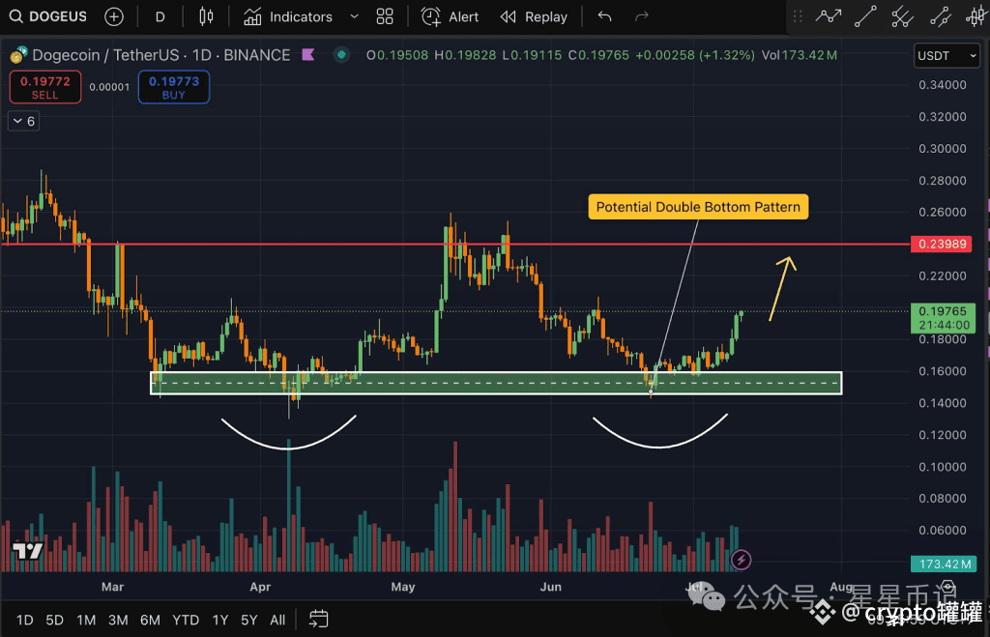Open symbol search for DOGEUS

(x=48, y=16)
